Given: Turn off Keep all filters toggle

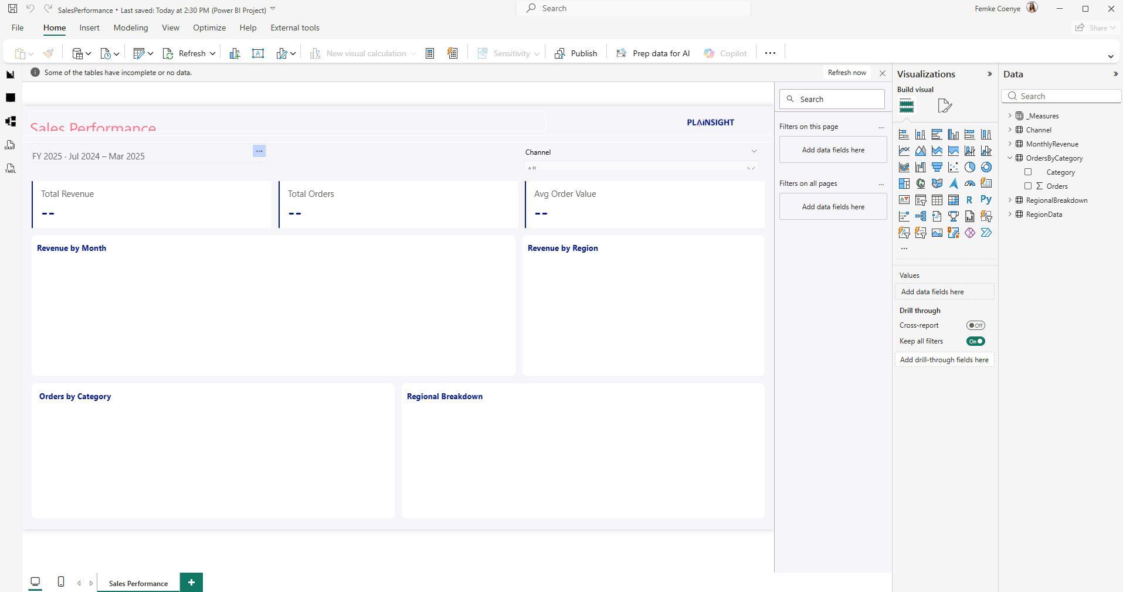Looking at the screenshot, I should click(976, 341).
